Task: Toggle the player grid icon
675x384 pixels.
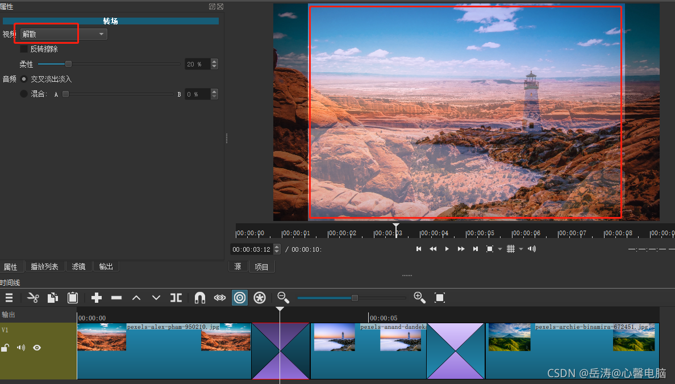Action: tap(511, 249)
